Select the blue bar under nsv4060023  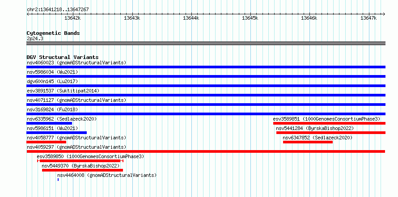tap(206, 67)
